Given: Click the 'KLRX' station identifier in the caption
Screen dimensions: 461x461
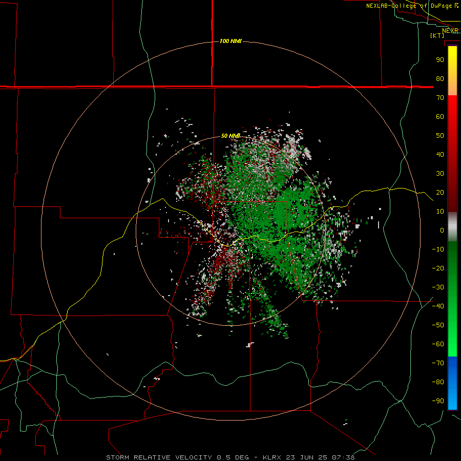Looking at the screenshot, I should point(272,457).
